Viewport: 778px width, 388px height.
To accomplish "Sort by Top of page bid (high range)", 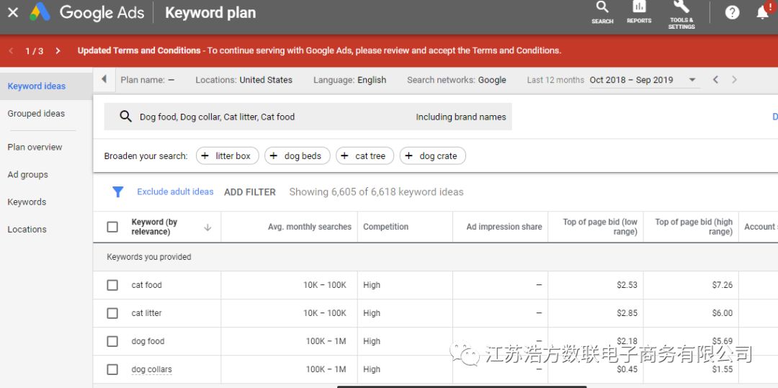I will 694,227.
